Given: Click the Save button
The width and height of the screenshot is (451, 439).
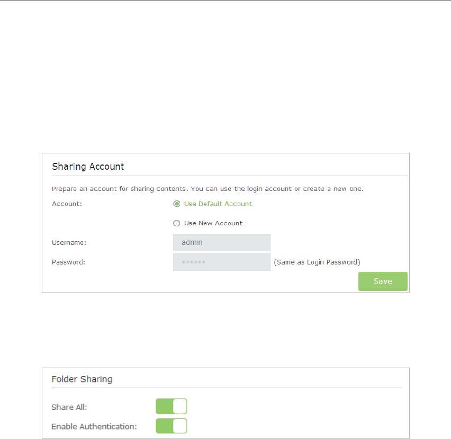Looking at the screenshot, I should pos(383,281).
